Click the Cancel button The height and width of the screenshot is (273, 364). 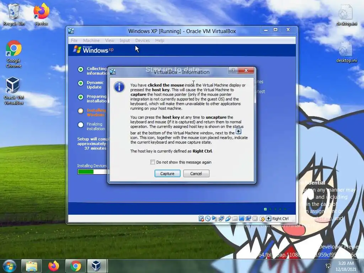[x=196, y=173]
